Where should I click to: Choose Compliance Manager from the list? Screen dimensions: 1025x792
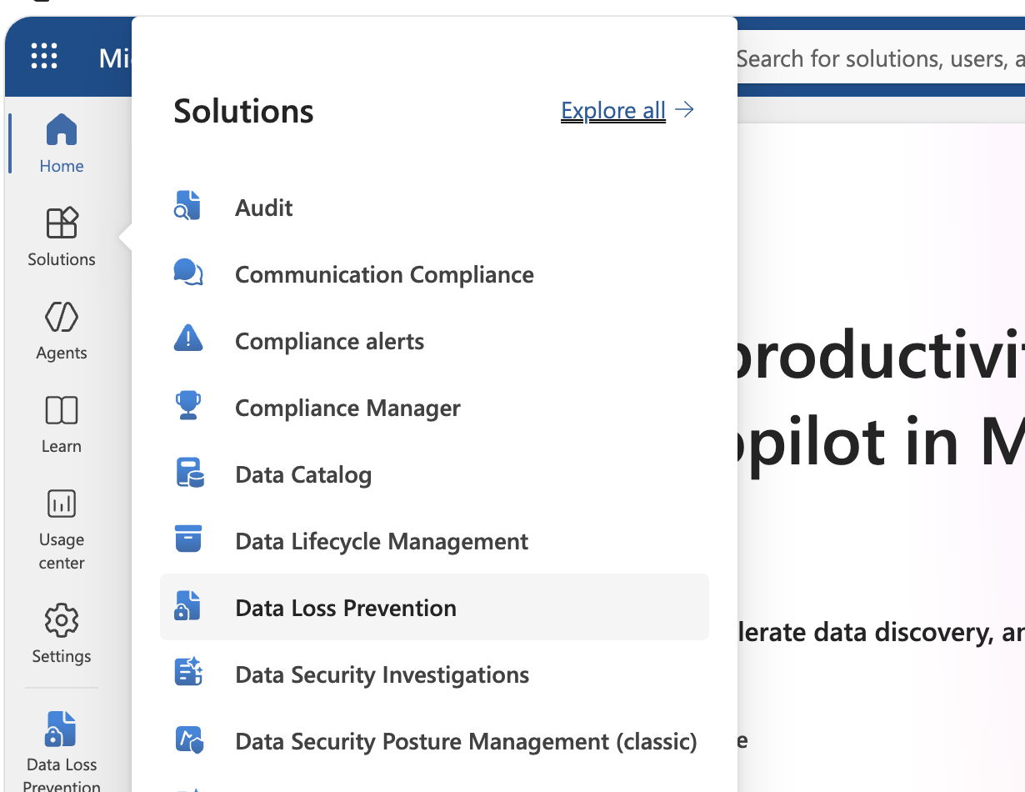click(x=434, y=407)
